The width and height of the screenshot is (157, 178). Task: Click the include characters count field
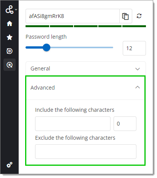(x=125, y=124)
